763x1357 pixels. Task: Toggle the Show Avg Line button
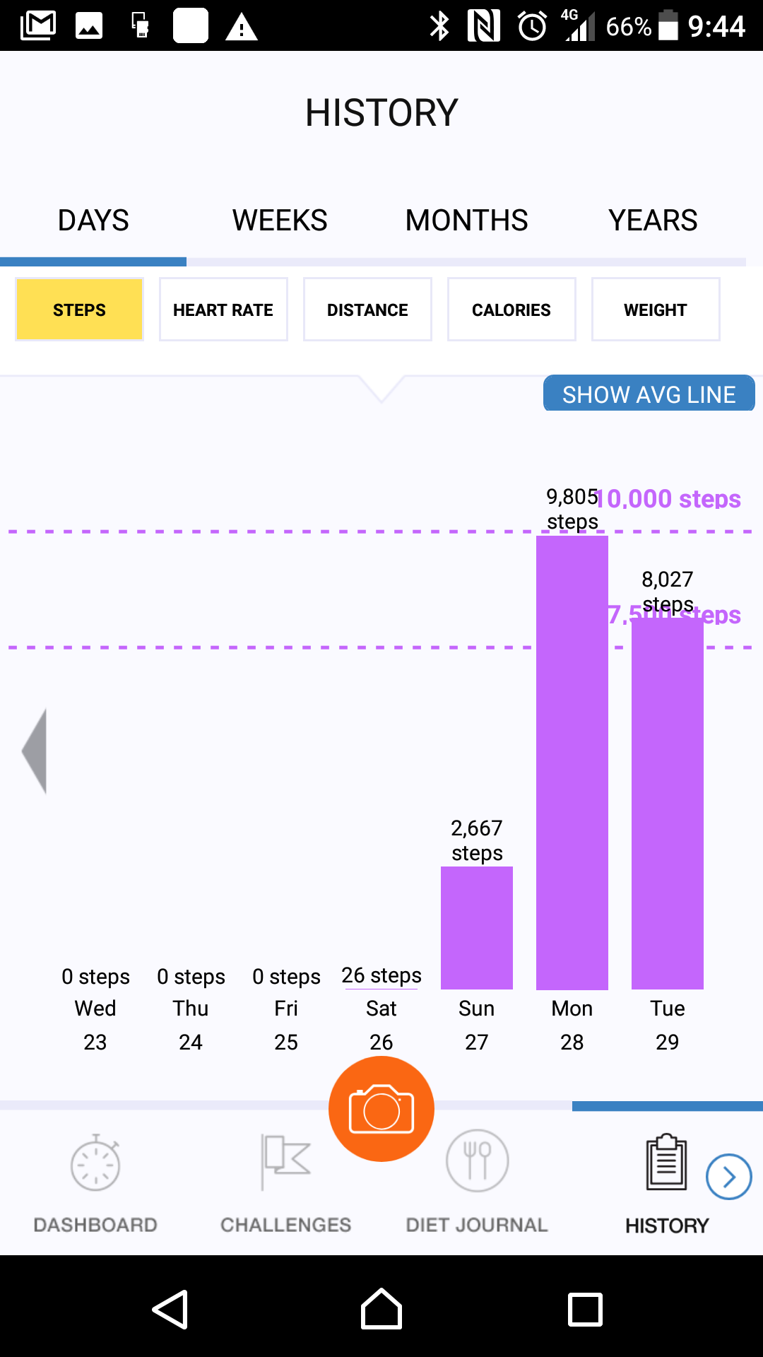pos(649,394)
